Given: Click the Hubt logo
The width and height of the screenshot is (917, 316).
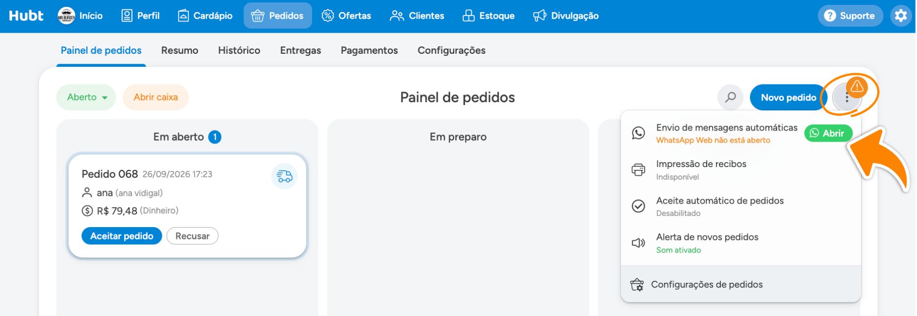Looking at the screenshot, I should click(26, 16).
